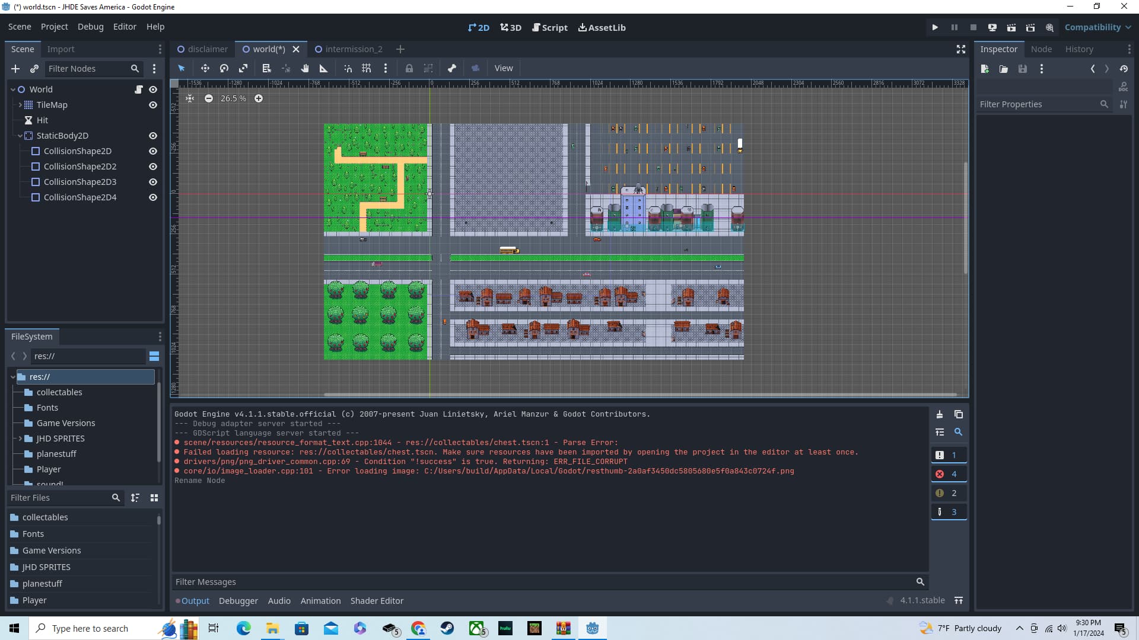Image resolution: width=1139 pixels, height=640 pixels.
Task: Click the Add Child Node plus icon
Action: tap(15, 69)
